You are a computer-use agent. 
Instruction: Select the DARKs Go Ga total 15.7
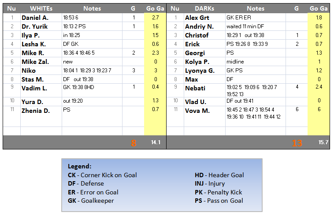click(x=319, y=142)
